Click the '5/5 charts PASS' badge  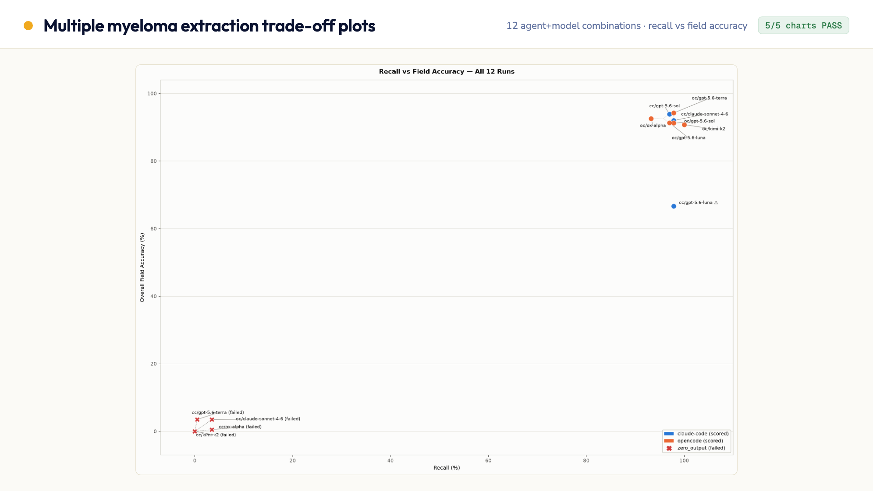803,25
